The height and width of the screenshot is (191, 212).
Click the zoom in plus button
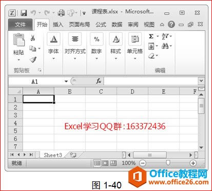point(193,163)
